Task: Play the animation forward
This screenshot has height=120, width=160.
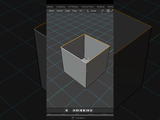Action: tap(84, 110)
